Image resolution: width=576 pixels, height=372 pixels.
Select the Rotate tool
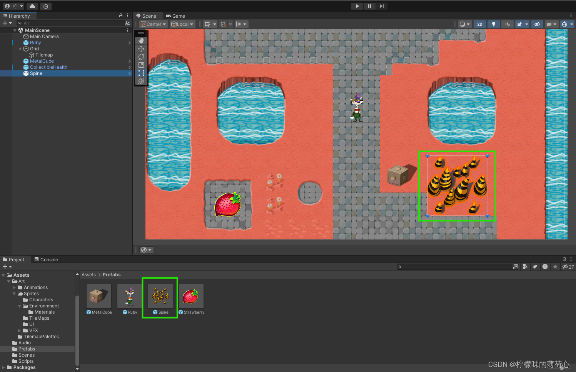tap(141, 56)
